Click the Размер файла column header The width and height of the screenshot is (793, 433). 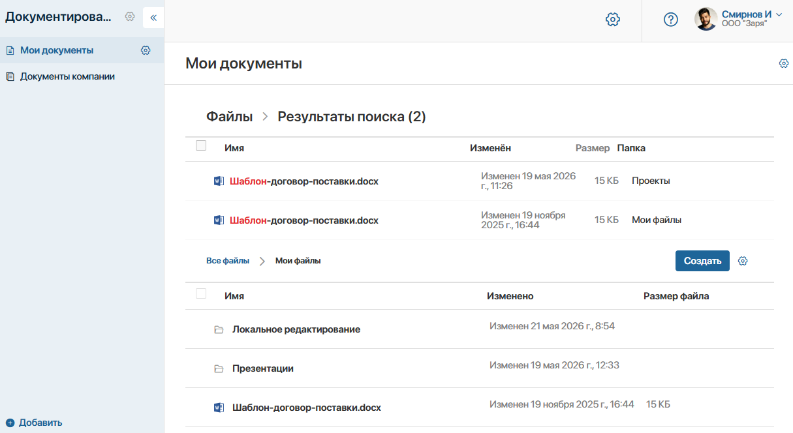tap(676, 296)
